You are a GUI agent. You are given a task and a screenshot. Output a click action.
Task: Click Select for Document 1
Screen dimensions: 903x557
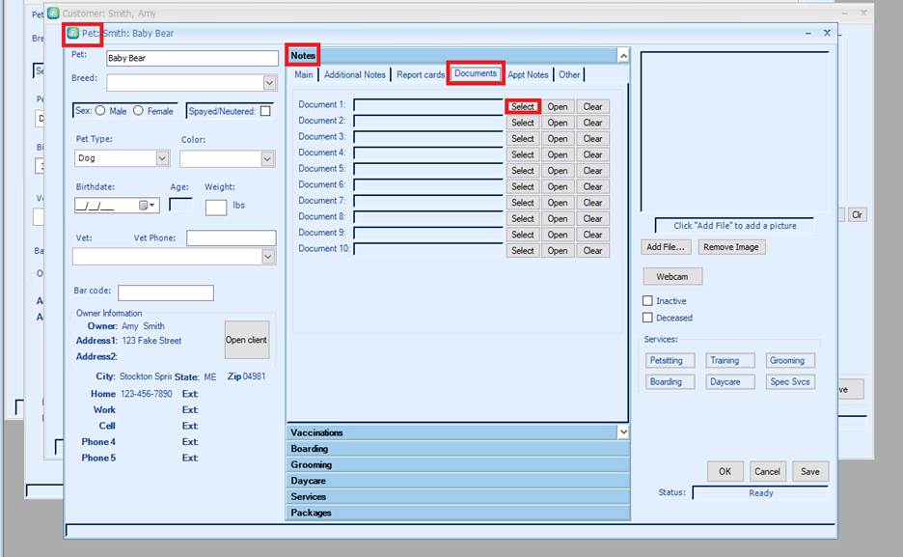click(523, 106)
